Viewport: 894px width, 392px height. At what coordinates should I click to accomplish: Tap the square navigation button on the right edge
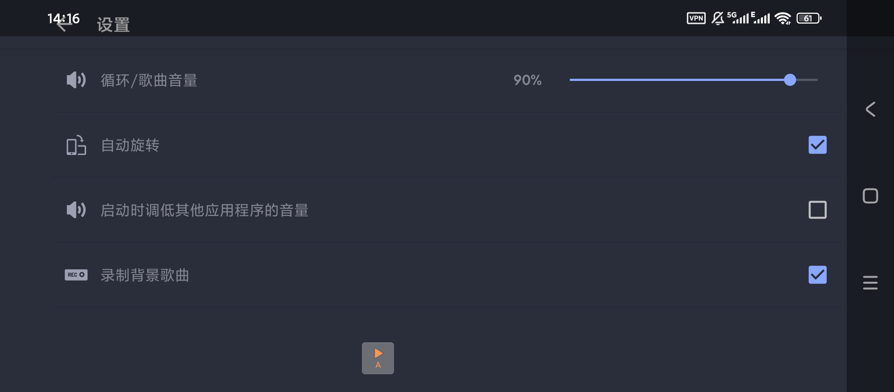(870, 196)
